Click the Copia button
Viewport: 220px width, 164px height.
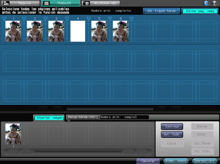click(x=172, y=143)
